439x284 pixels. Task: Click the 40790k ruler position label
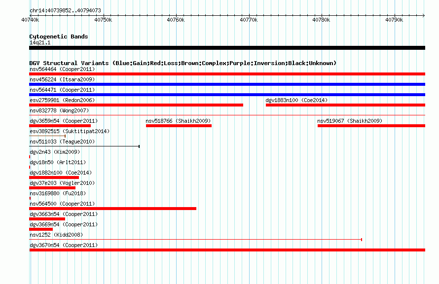pos(394,20)
